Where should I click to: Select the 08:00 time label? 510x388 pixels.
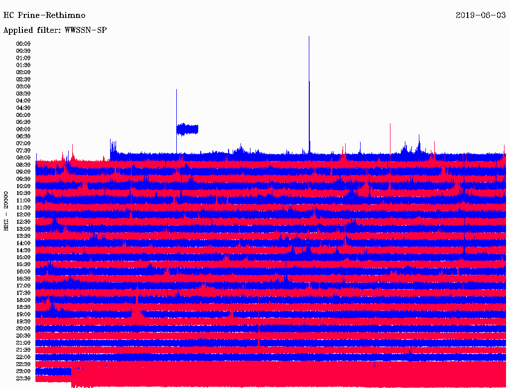click(x=23, y=158)
